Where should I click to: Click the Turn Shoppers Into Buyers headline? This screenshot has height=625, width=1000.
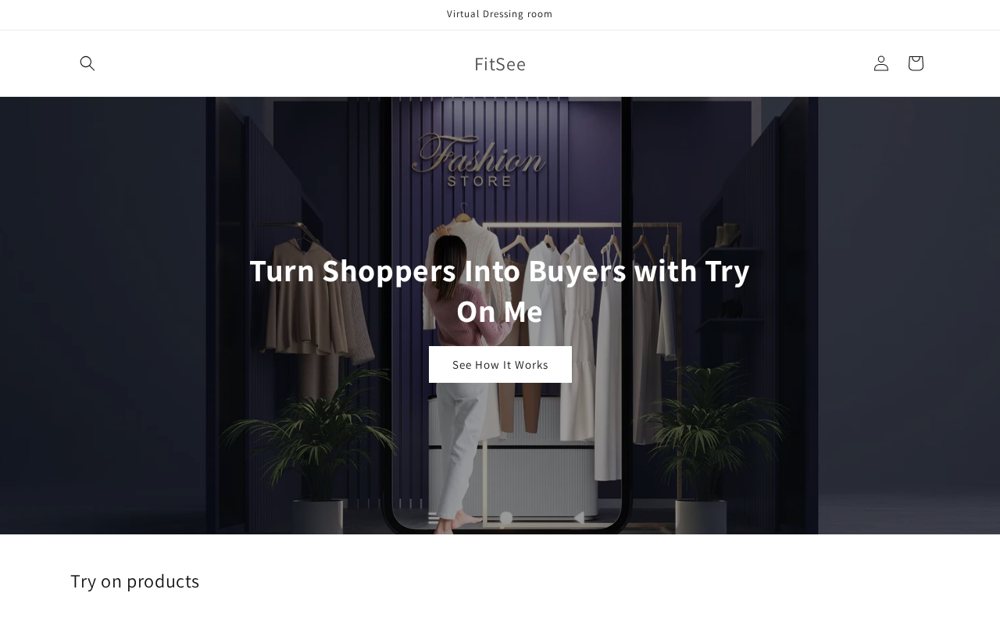tap(500, 291)
